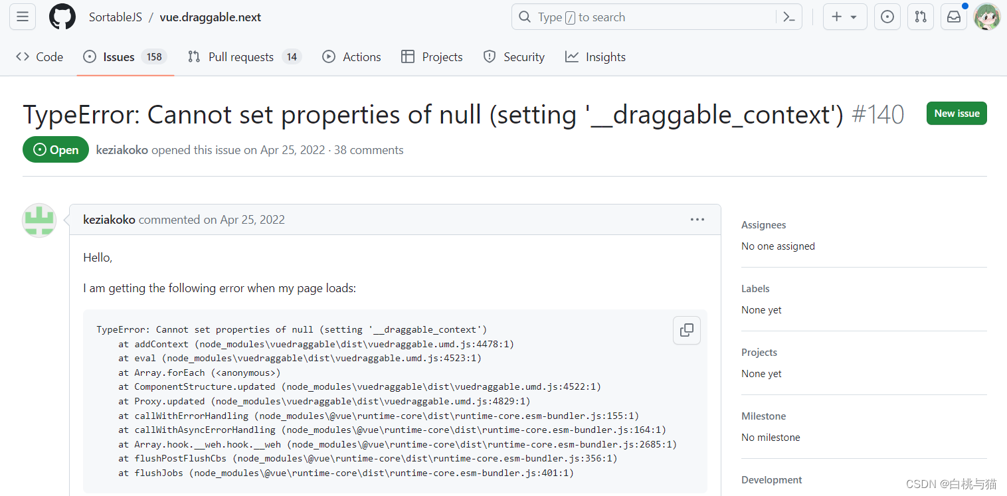The image size is (1007, 496).
Task: Click the Pull requests count badge 14
Action: point(292,57)
